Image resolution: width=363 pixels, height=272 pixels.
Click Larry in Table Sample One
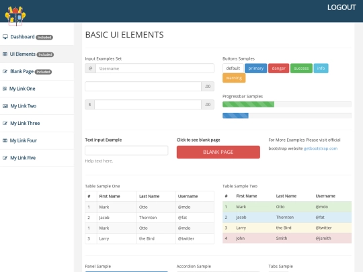tap(104, 238)
